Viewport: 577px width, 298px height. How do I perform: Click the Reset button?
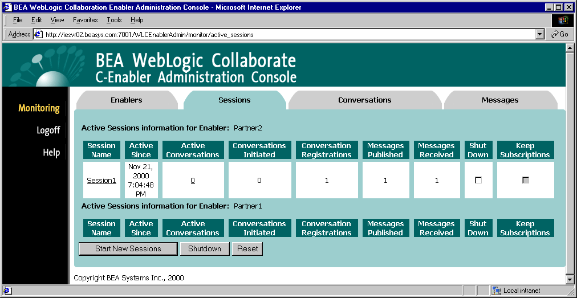[247, 248]
